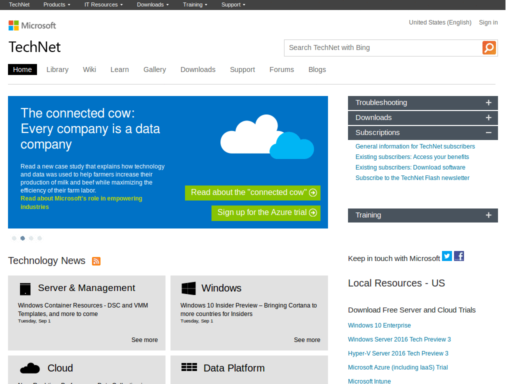This screenshot has width=512, height=384.
Task: Open the Microsoft logo
Action: coord(32,25)
